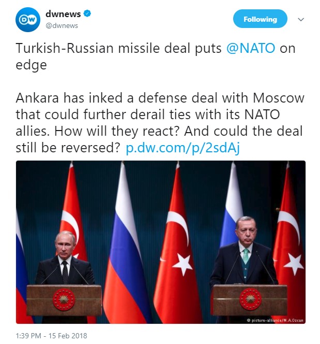
Task: Click the DW logo avatar
Action: 26,20
